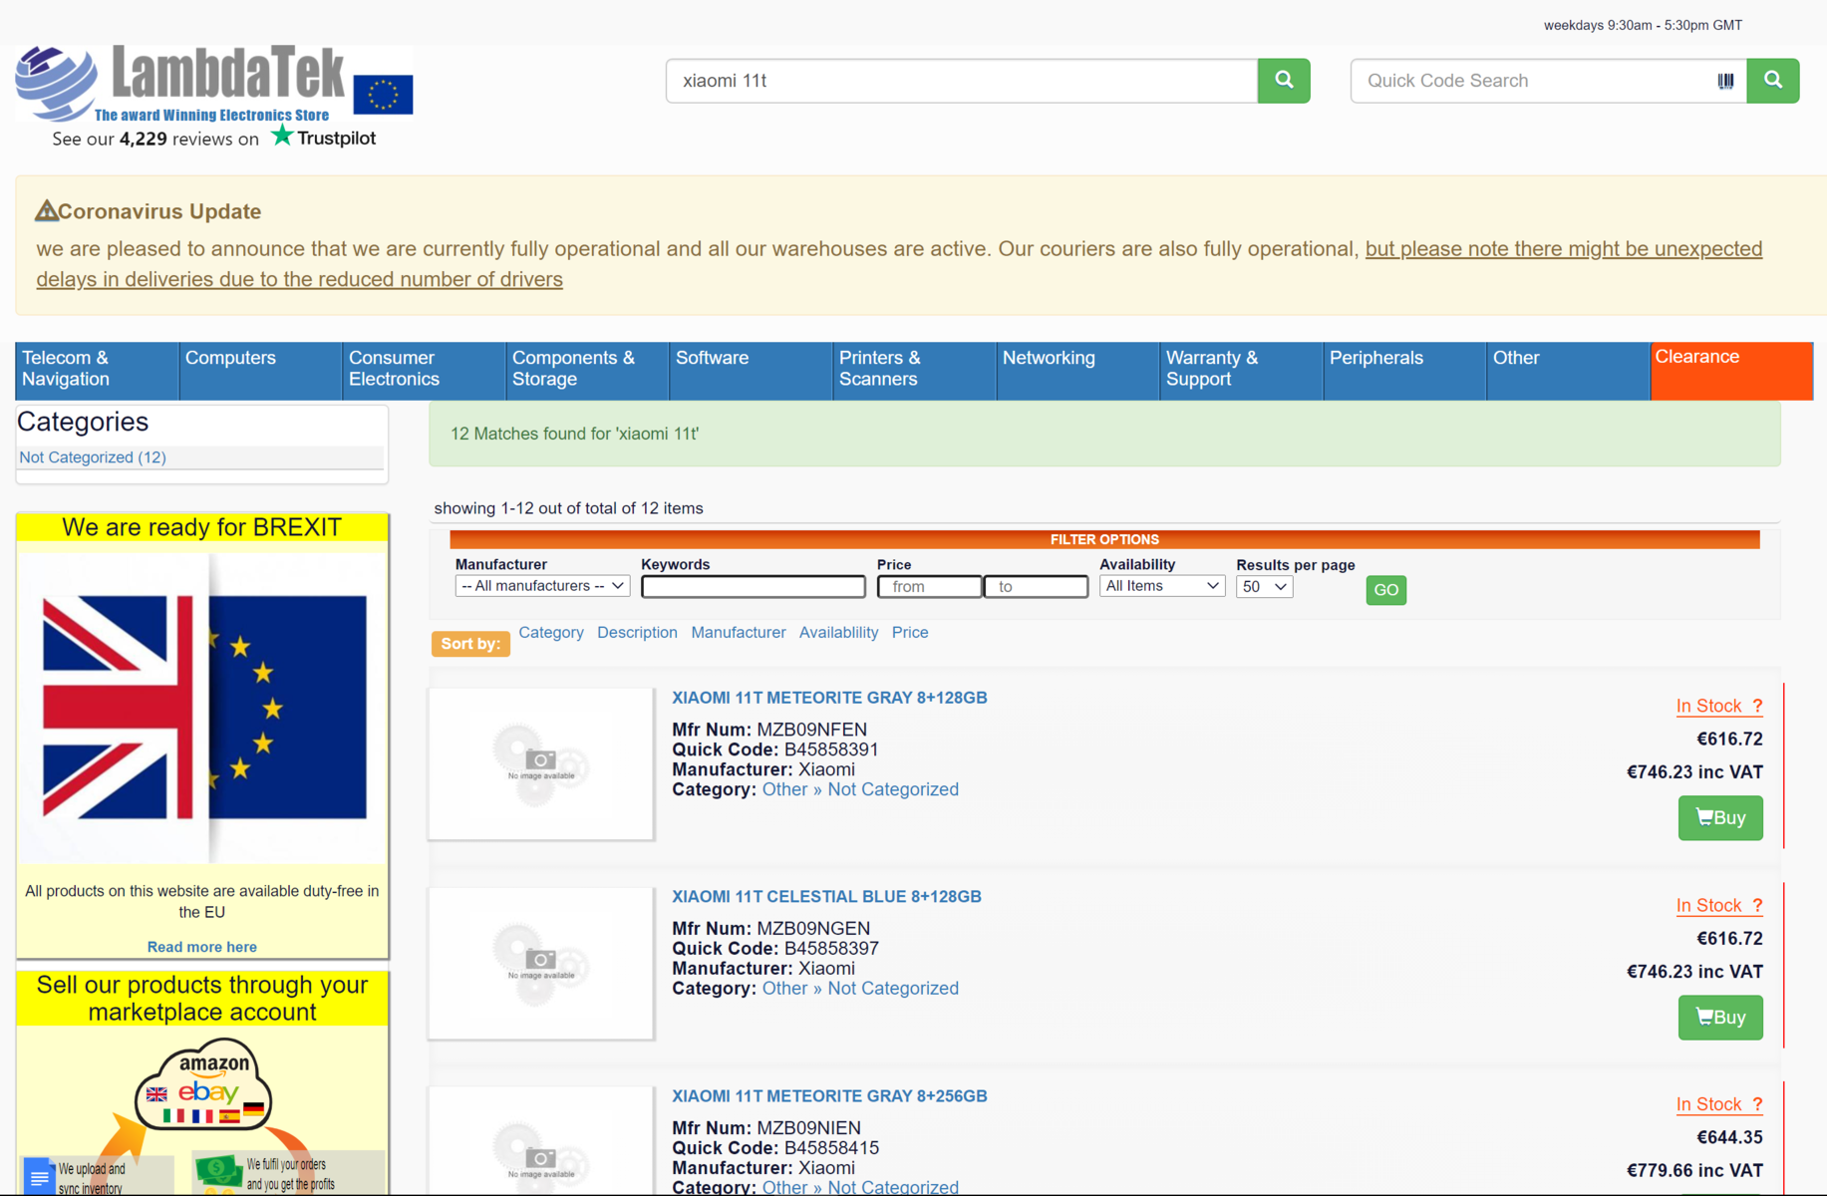Open the Brexit Read more here link
1827x1196 pixels.
[x=202, y=947]
